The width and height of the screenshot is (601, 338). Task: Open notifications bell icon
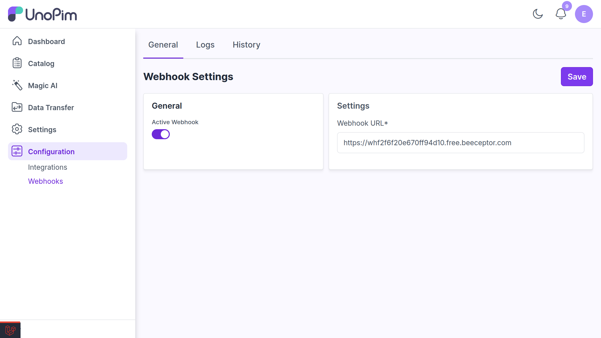coord(561,14)
